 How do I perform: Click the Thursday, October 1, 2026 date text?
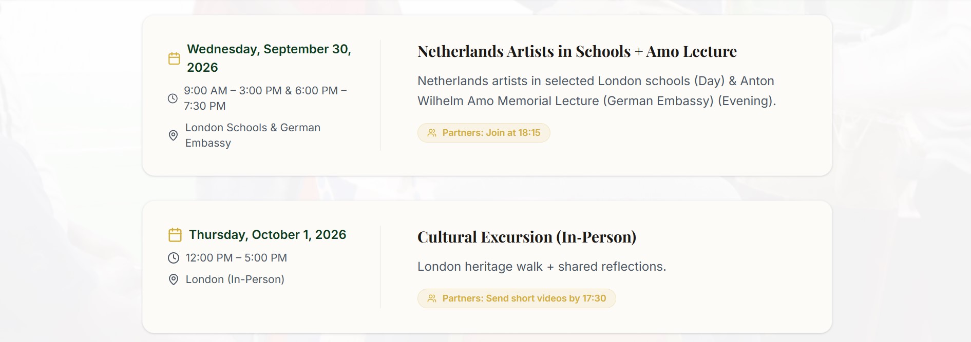(x=268, y=235)
